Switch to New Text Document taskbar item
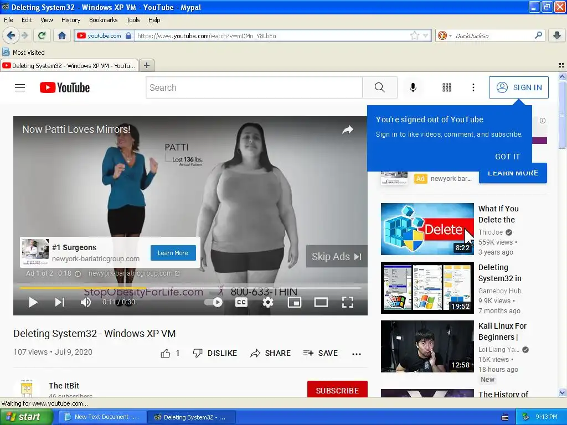Screen dimensions: 567x425 click(102, 417)
